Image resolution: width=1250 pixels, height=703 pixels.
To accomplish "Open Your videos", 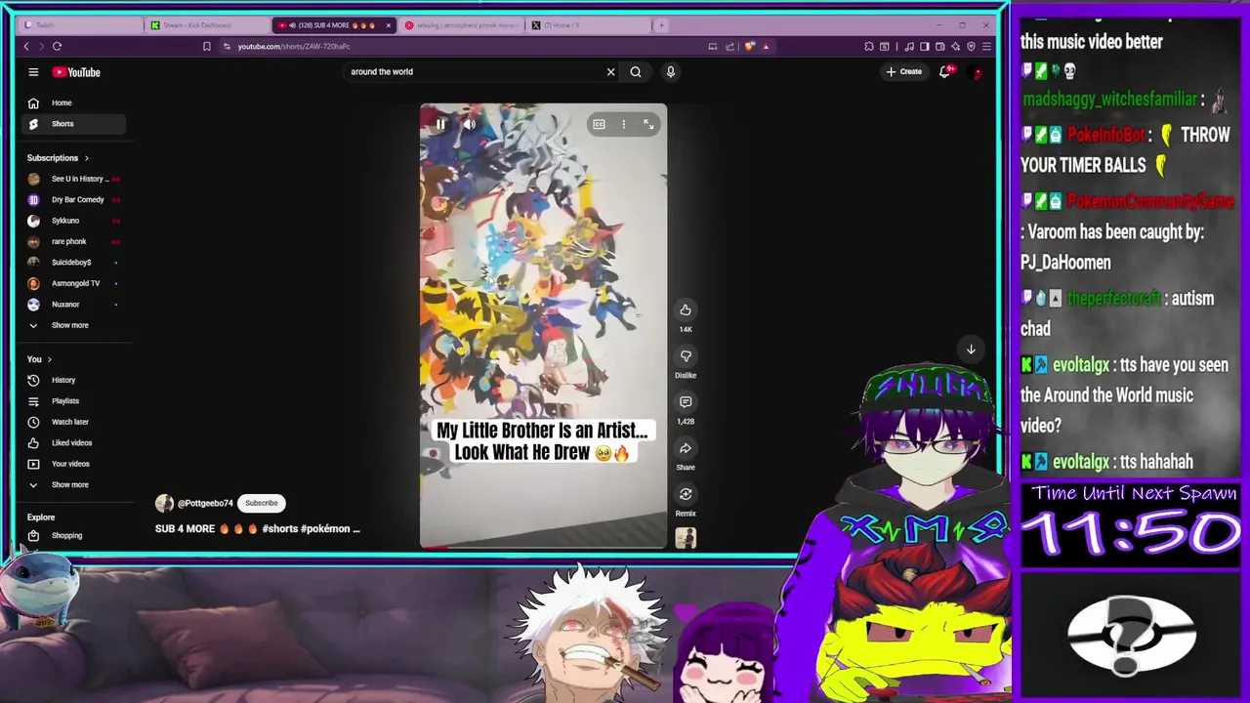I will coord(73,464).
